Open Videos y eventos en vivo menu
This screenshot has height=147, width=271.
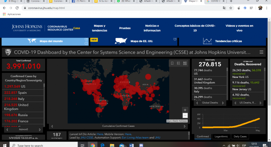click(239, 28)
